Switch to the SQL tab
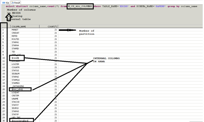The height and width of the screenshot is (122, 204). point(6,3)
